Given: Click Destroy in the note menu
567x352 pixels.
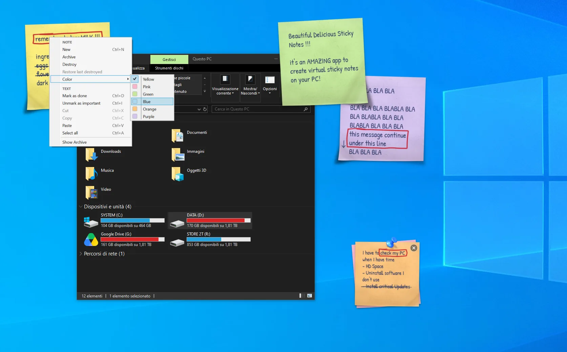Looking at the screenshot, I should pyautogui.click(x=90, y=64).
